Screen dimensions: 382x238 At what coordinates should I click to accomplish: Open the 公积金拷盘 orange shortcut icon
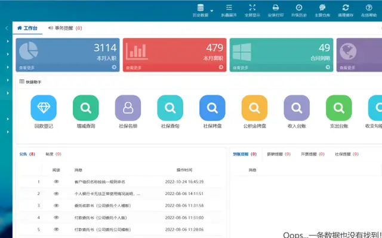254,108
